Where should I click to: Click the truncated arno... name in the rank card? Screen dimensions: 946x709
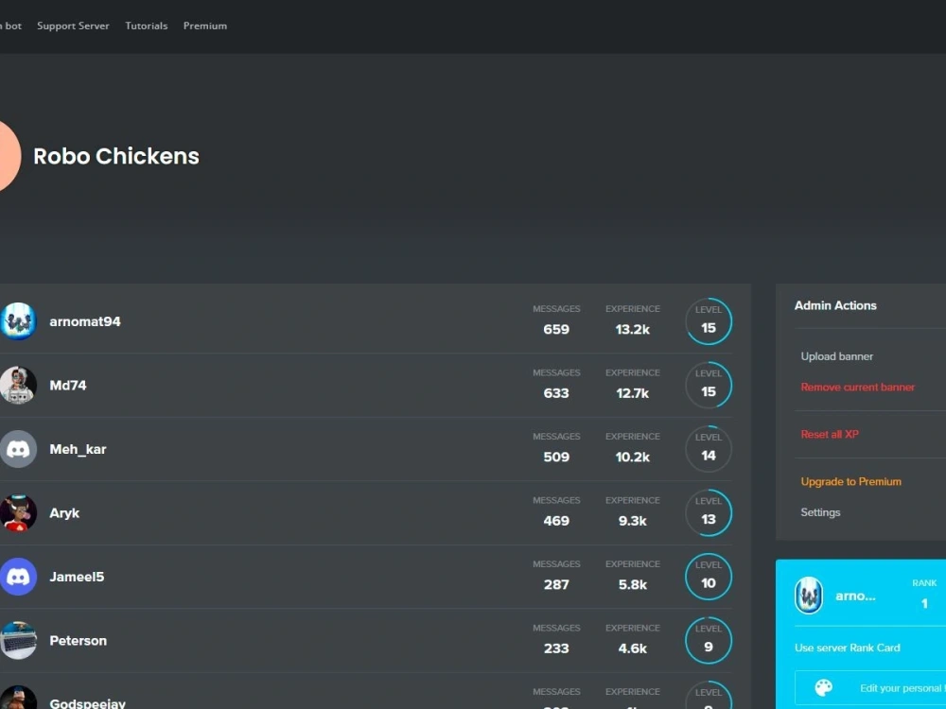(855, 597)
